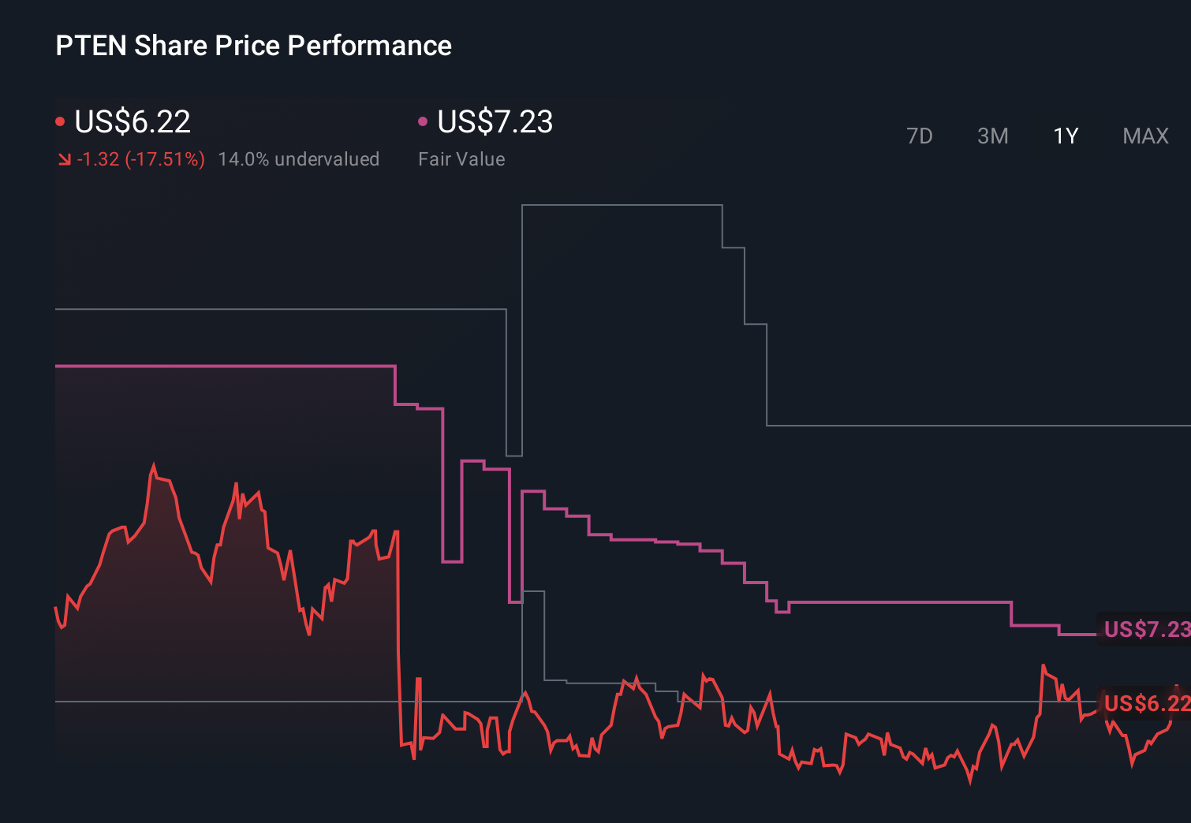Select the 1Y time range
The image size is (1191, 823).
click(1065, 136)
